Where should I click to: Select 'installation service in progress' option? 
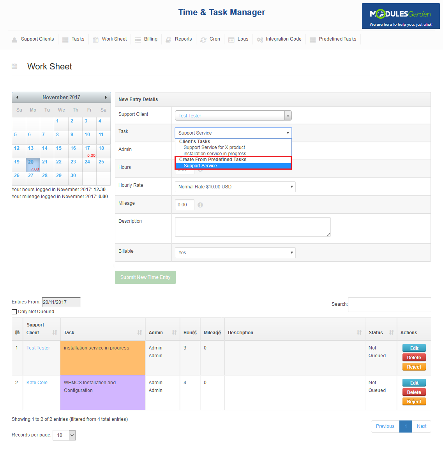point(215,153)
